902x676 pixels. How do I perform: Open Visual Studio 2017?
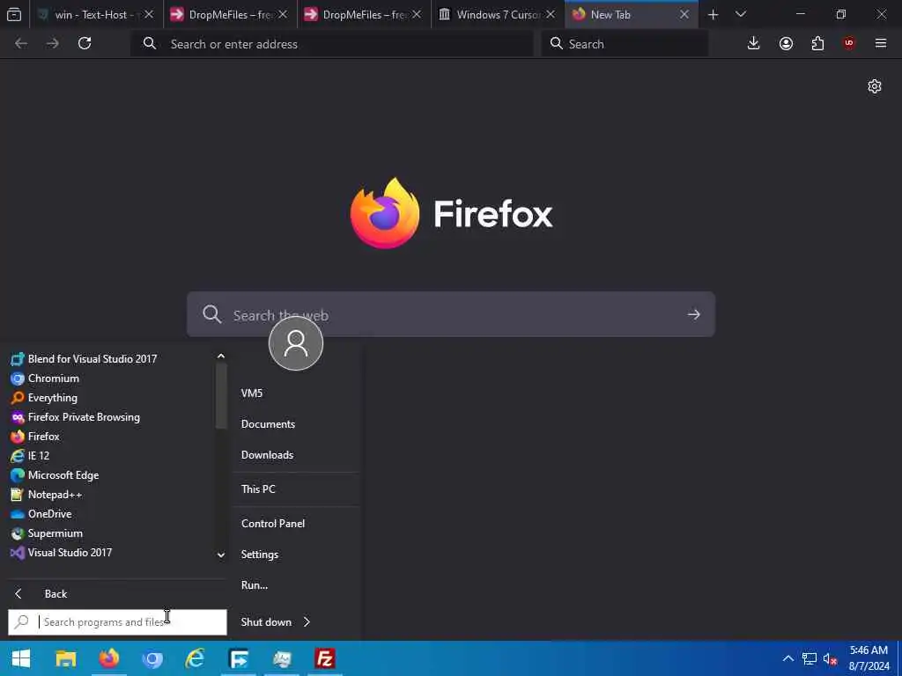(61, 553)
